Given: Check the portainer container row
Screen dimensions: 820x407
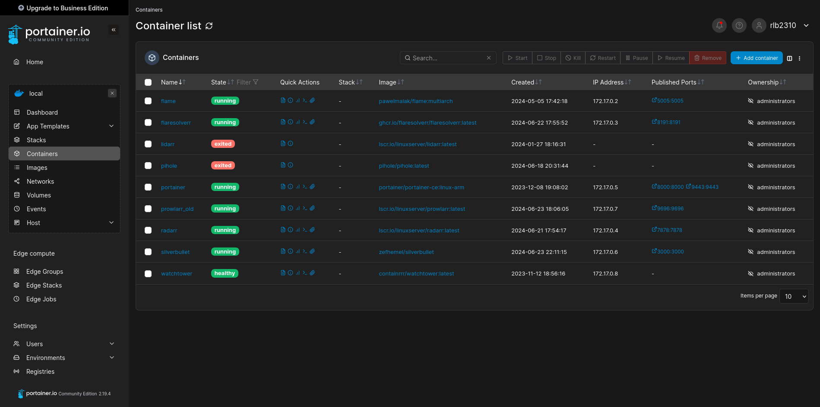Looking at the screenshot, I should (148, 187).
